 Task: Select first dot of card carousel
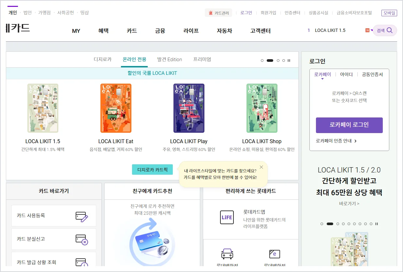(x=262, y=61)
